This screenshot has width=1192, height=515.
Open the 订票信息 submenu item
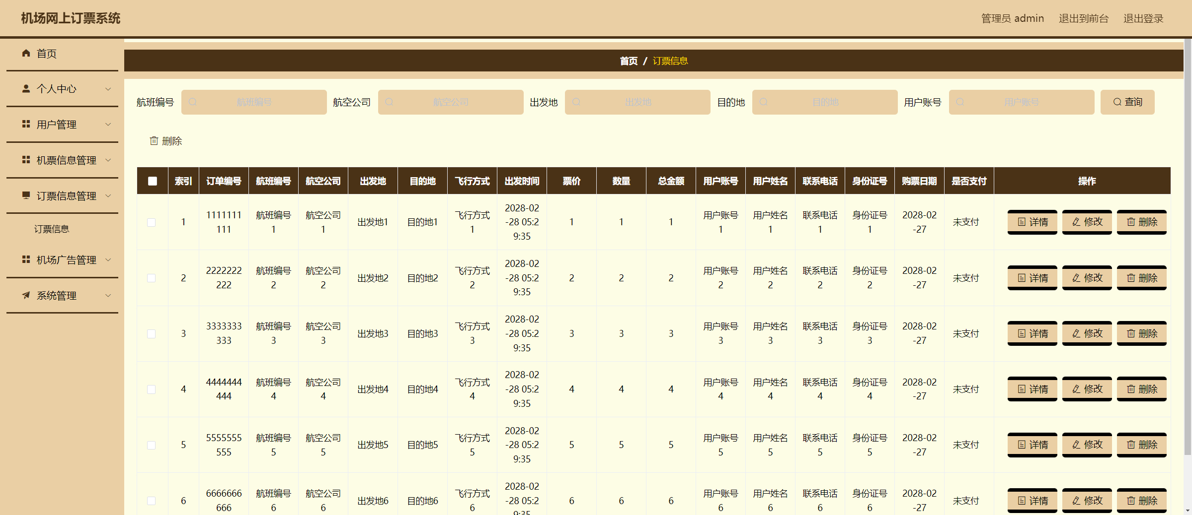[52, 229]
